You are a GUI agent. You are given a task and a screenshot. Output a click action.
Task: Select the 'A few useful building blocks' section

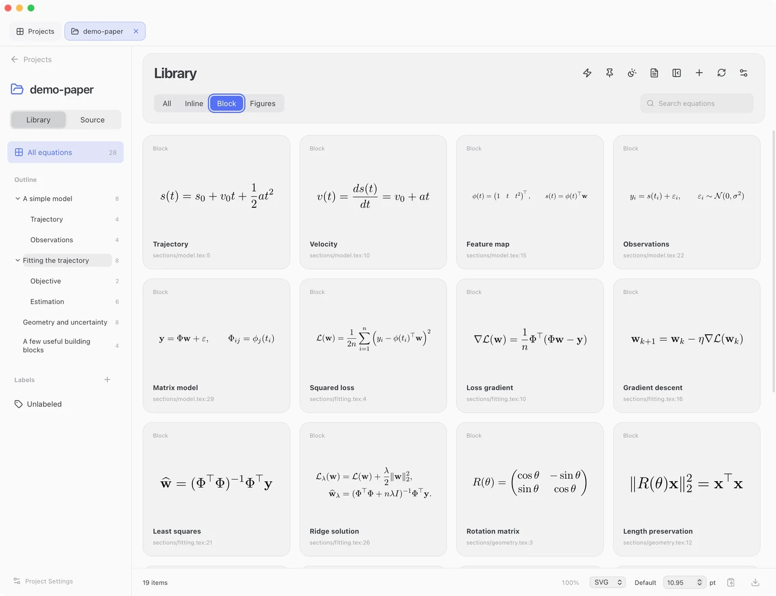pyautogui.click(x=66, y=346)
